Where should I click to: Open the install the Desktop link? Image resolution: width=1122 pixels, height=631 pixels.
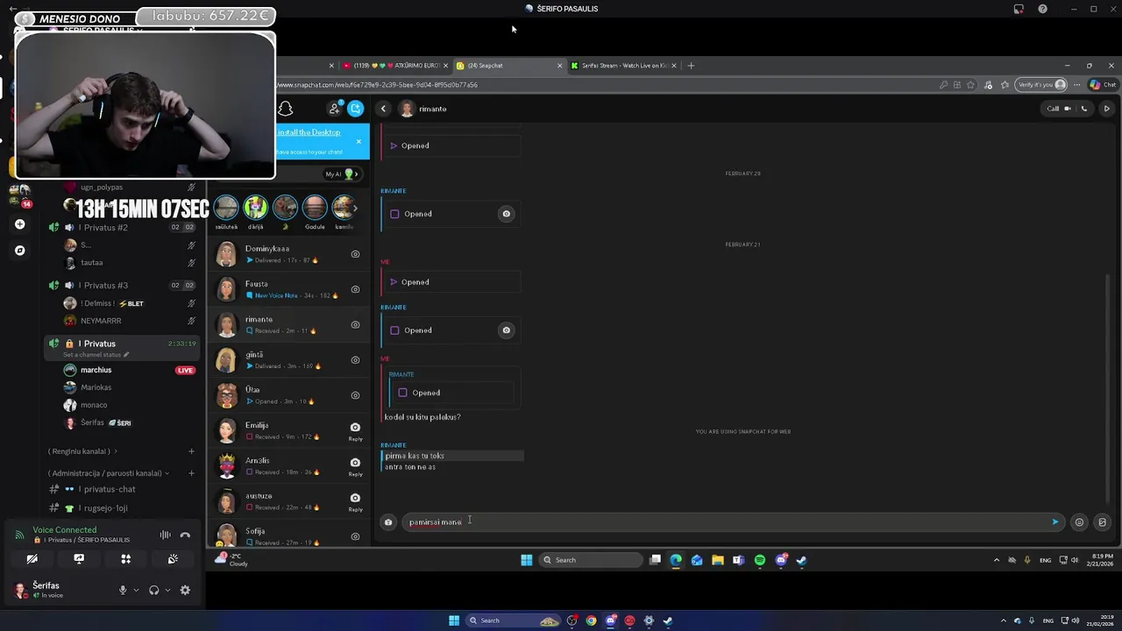coord(309,132)
